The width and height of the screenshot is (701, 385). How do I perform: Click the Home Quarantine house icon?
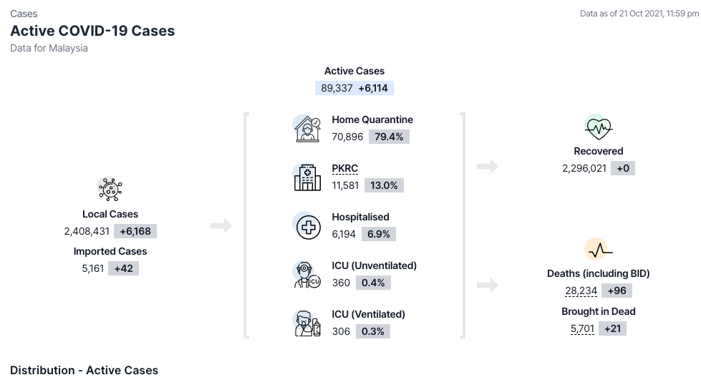tap(307, 129)
